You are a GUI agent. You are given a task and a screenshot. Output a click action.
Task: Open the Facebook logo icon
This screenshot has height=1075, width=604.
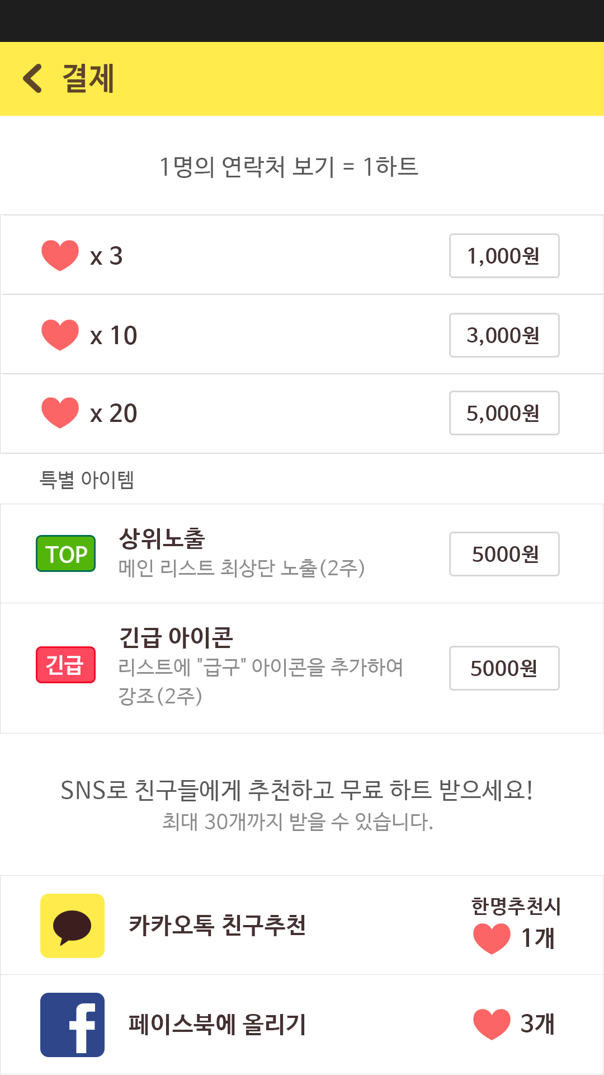coord(72,1025)
